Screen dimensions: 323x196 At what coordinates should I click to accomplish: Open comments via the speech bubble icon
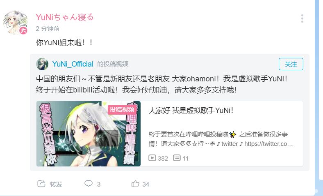(x=89, y=183)
